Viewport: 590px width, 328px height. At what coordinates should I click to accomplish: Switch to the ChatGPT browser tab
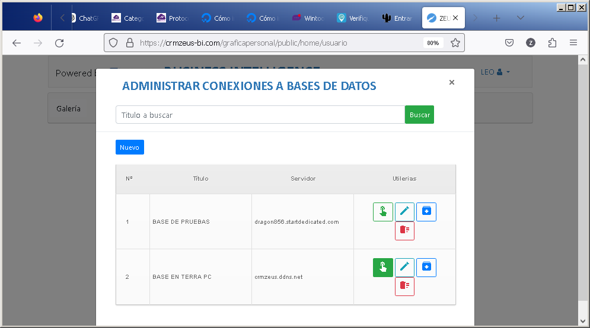pos(84,18)
